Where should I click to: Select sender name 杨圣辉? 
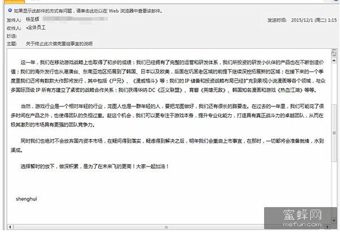pyautogui.click(x=32, y=19)
